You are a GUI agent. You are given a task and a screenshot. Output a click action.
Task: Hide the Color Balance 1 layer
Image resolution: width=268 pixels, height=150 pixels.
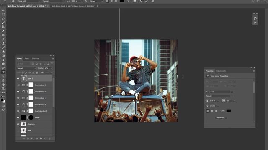18,105
